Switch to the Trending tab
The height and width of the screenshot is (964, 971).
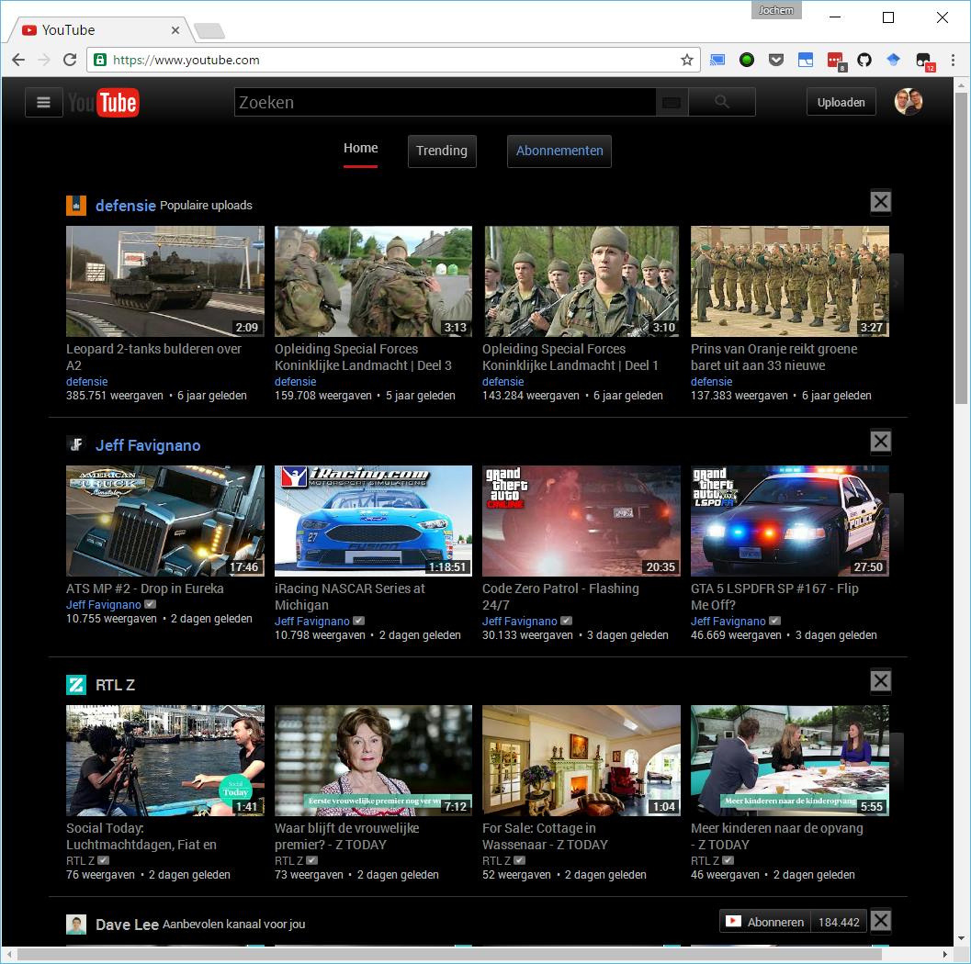442,151
